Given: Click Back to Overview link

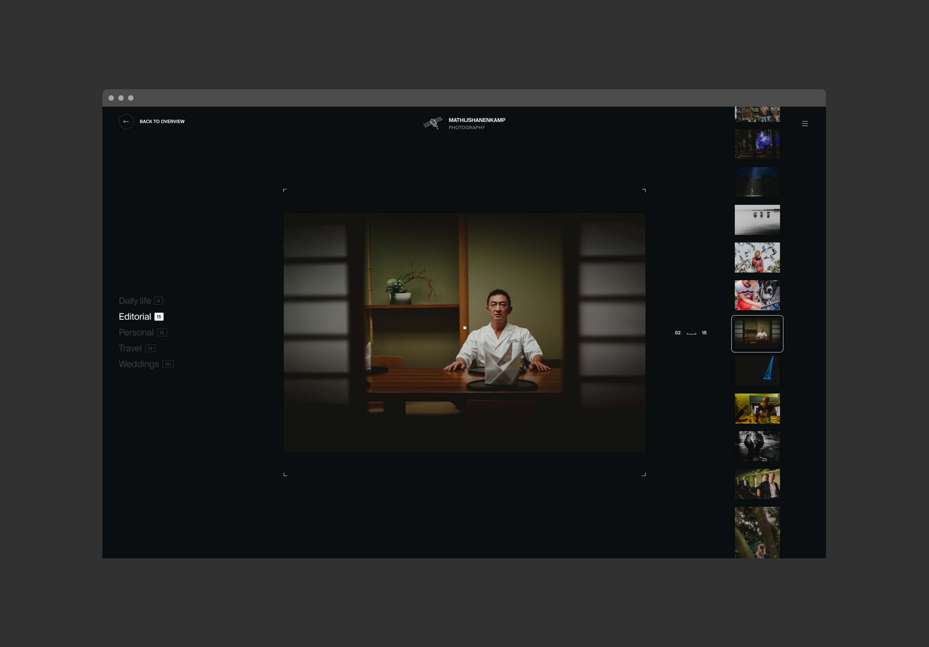Looking at the screenshot, I should (x=162, y=121).
